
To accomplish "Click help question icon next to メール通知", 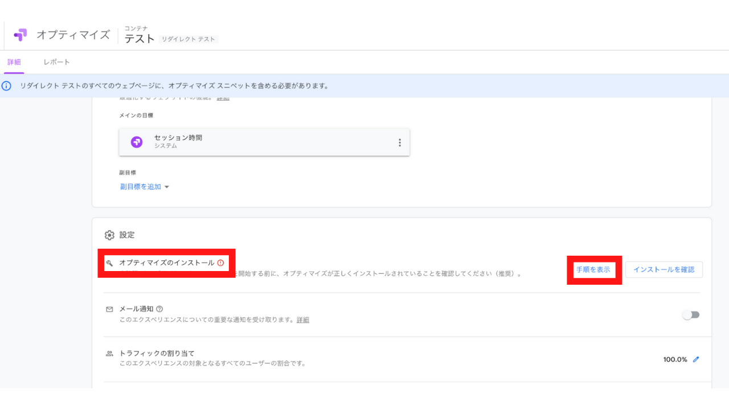I will 159,309.
